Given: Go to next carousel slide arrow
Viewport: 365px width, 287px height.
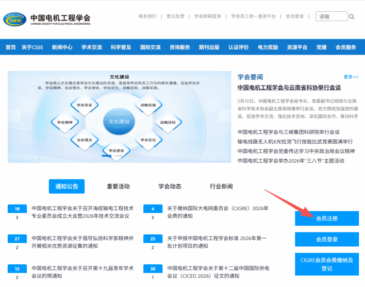Looking at the screenshot, I should [x=224, y=115].
